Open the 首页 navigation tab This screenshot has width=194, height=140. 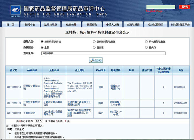click(10, 25)
